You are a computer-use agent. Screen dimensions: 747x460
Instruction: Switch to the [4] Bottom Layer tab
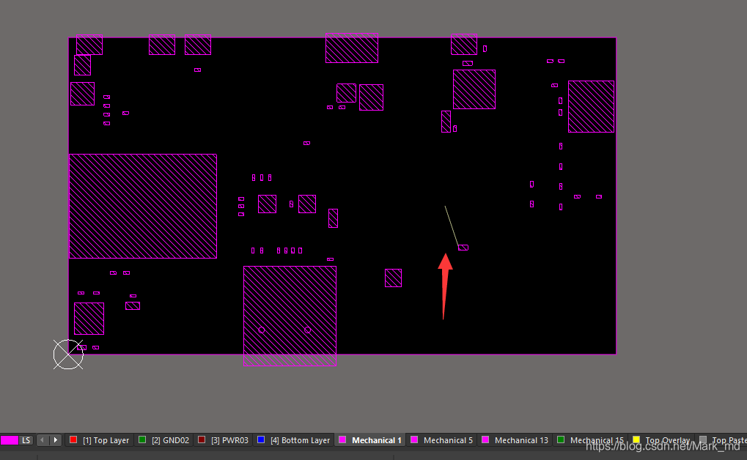click(293, 440)
